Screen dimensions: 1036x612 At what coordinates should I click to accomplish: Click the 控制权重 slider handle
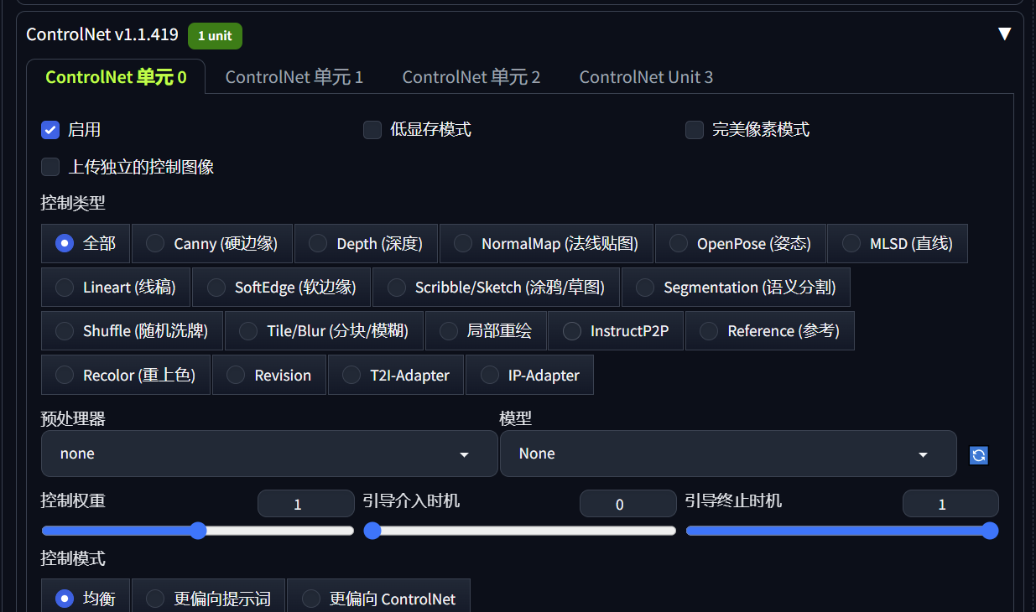coord(197,531)
